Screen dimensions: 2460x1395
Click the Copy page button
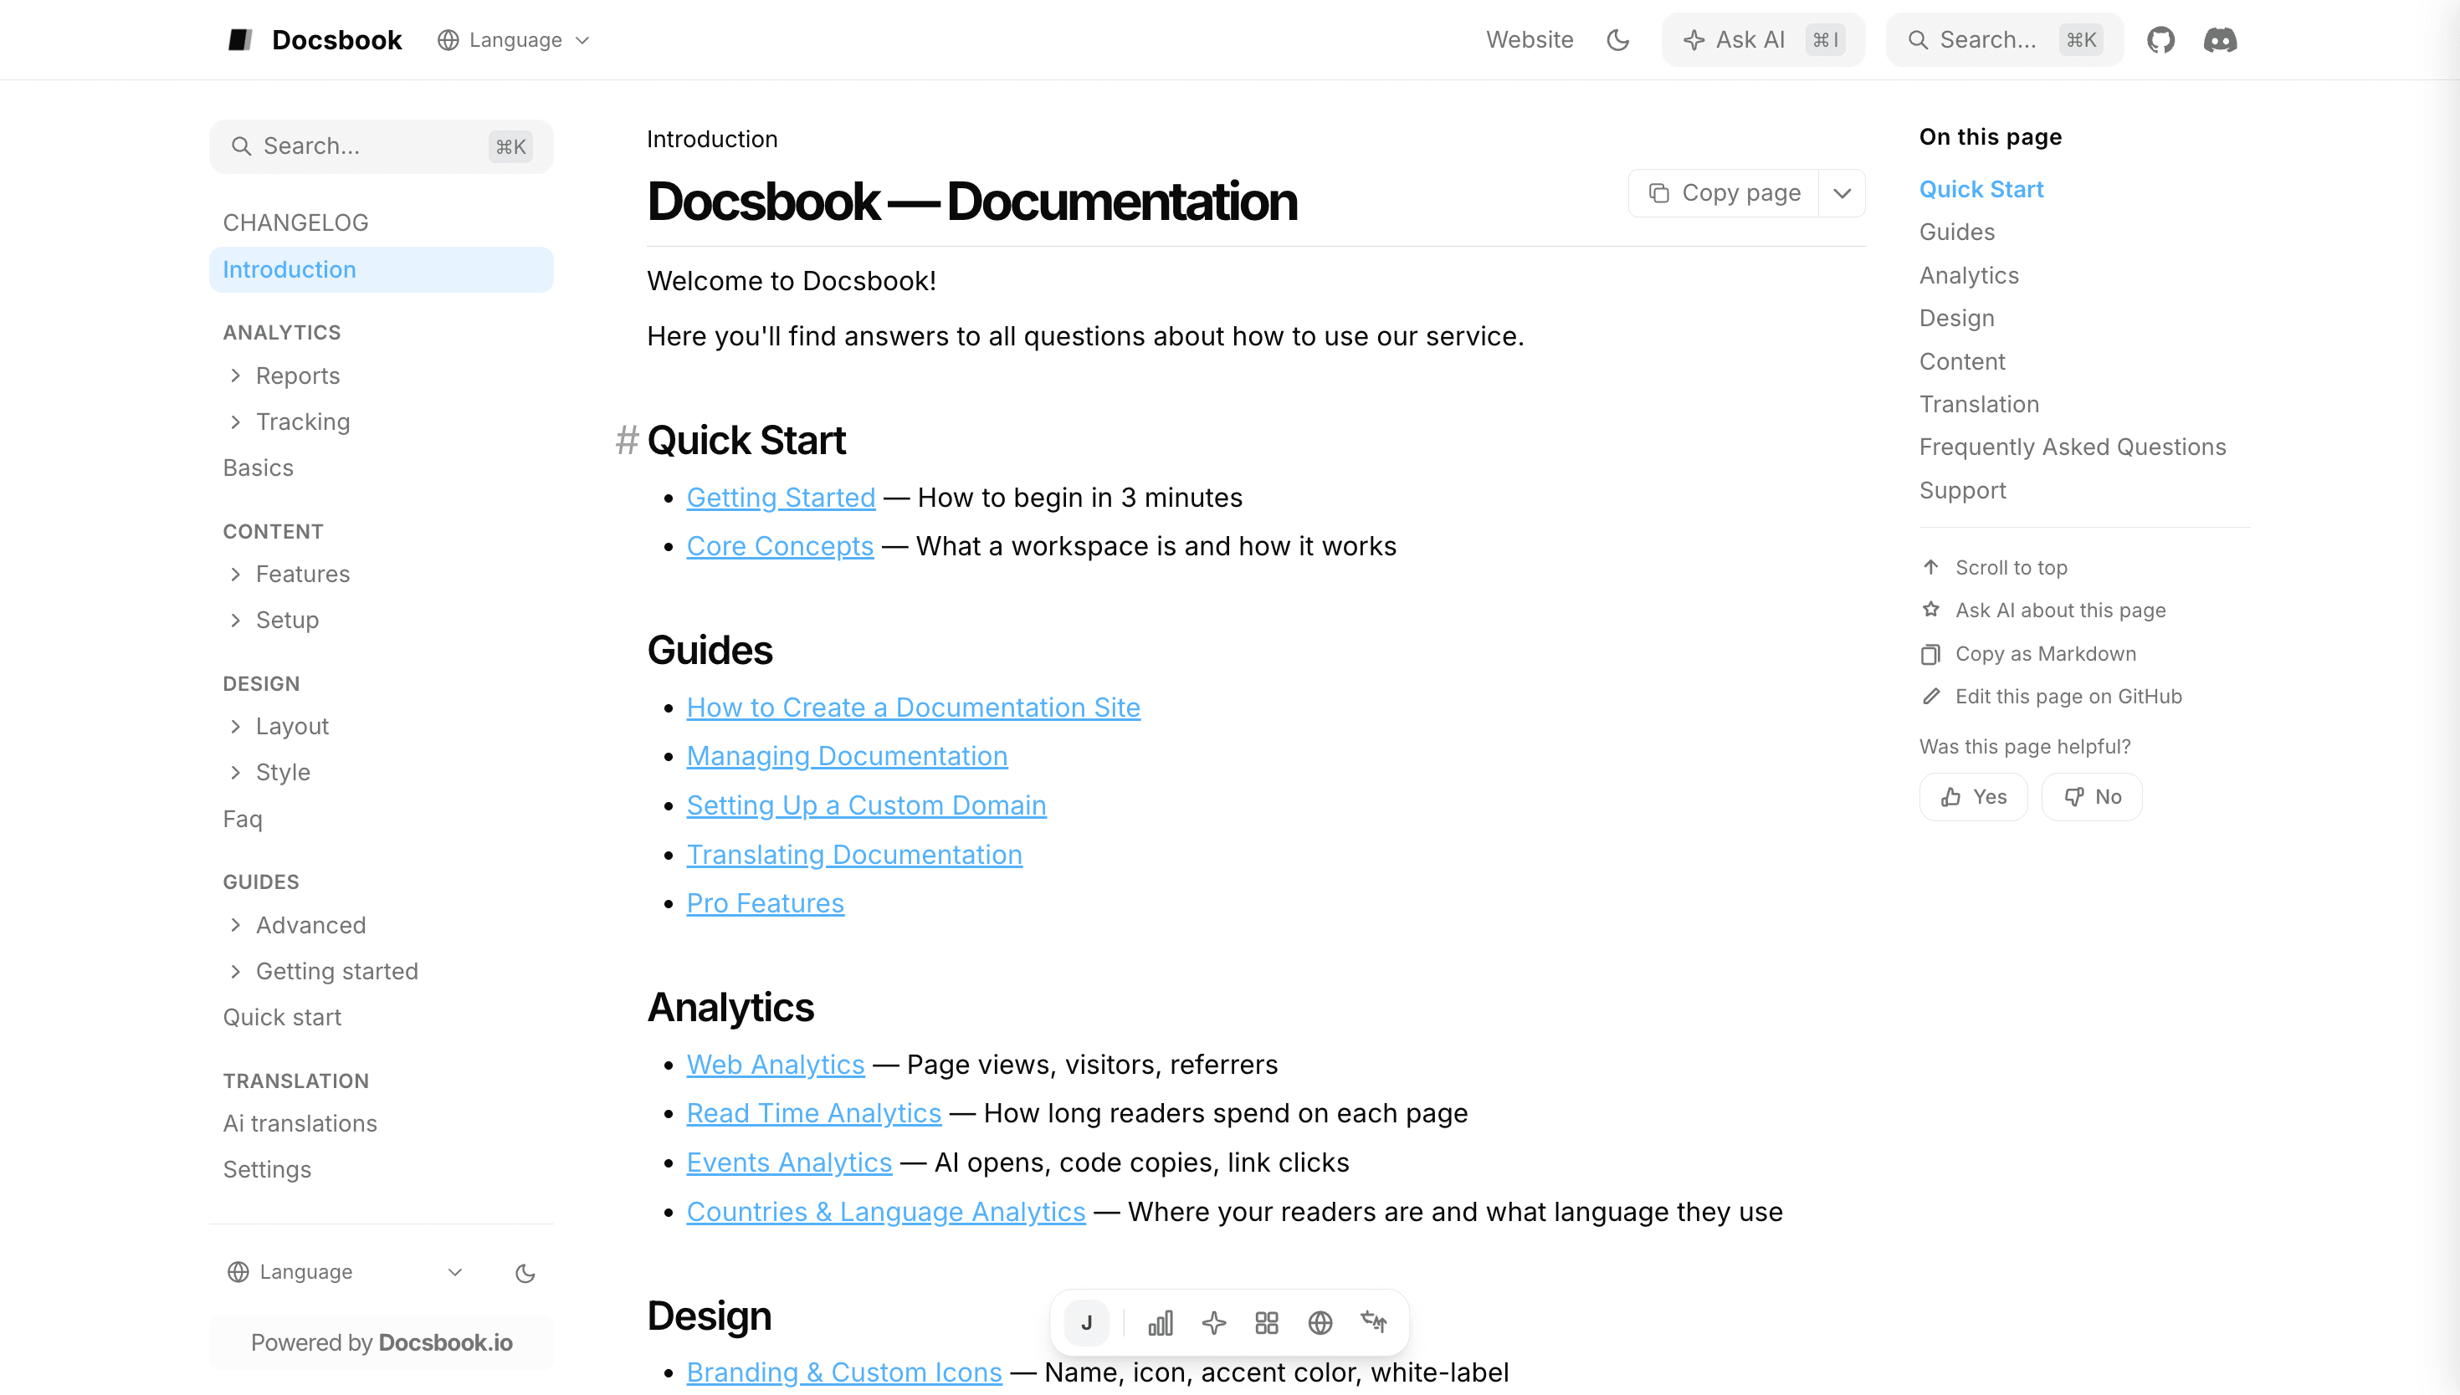1724,193
